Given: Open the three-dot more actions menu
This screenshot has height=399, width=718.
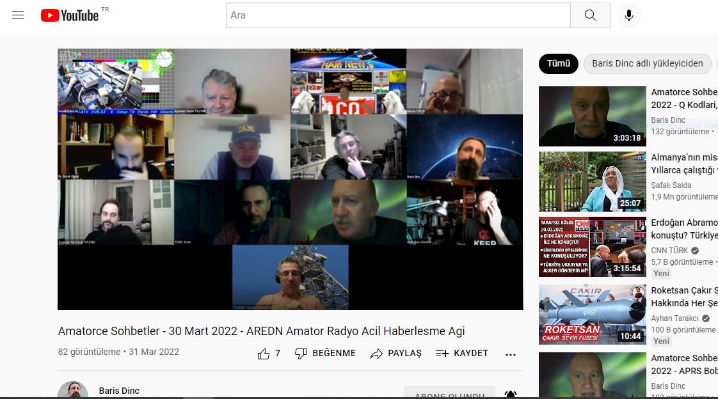Looking at the screenshot, I should point(510,354).
